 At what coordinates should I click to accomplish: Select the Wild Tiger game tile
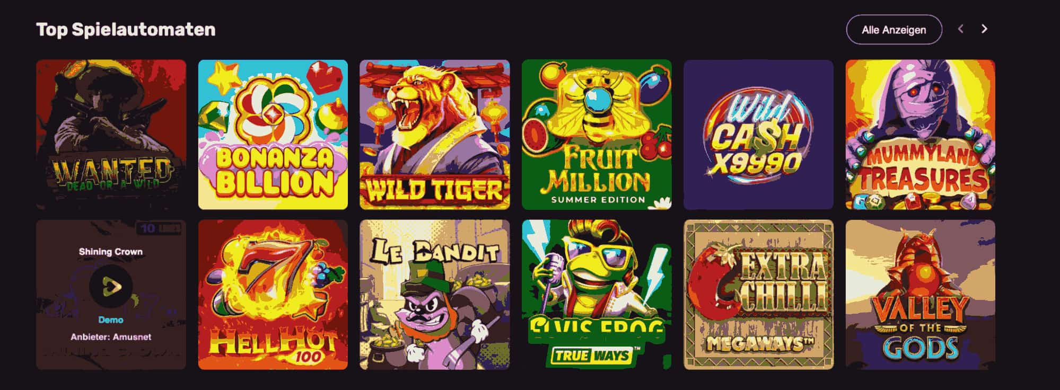pos(435,135)
